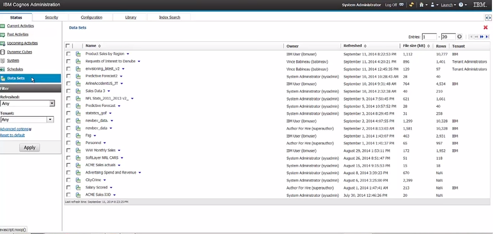Jump to last page of entries

487,37
